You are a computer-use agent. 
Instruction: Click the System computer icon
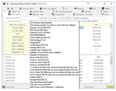pos(83,11)
